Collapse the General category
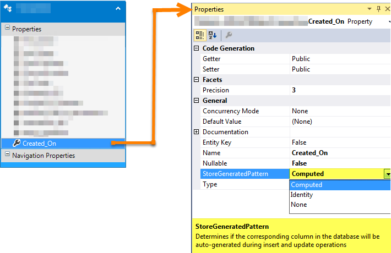This screenshot has height=253, width=391. 197,101
